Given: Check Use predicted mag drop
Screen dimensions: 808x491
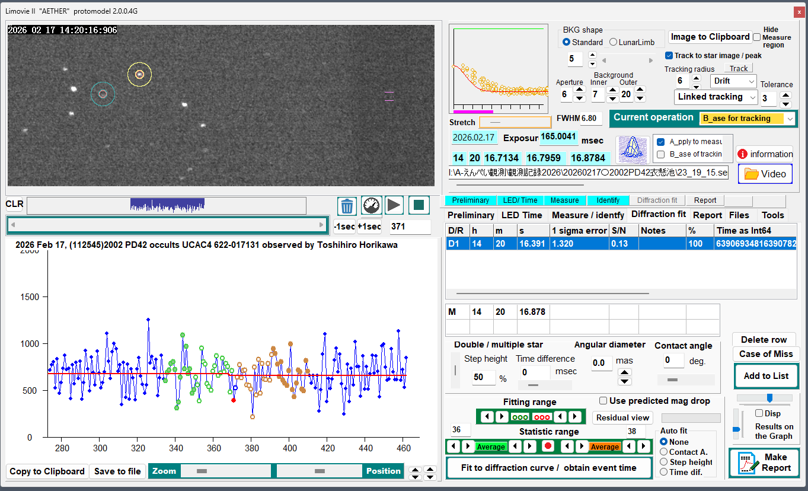Looking at the screenshot, I should [603, 401].
